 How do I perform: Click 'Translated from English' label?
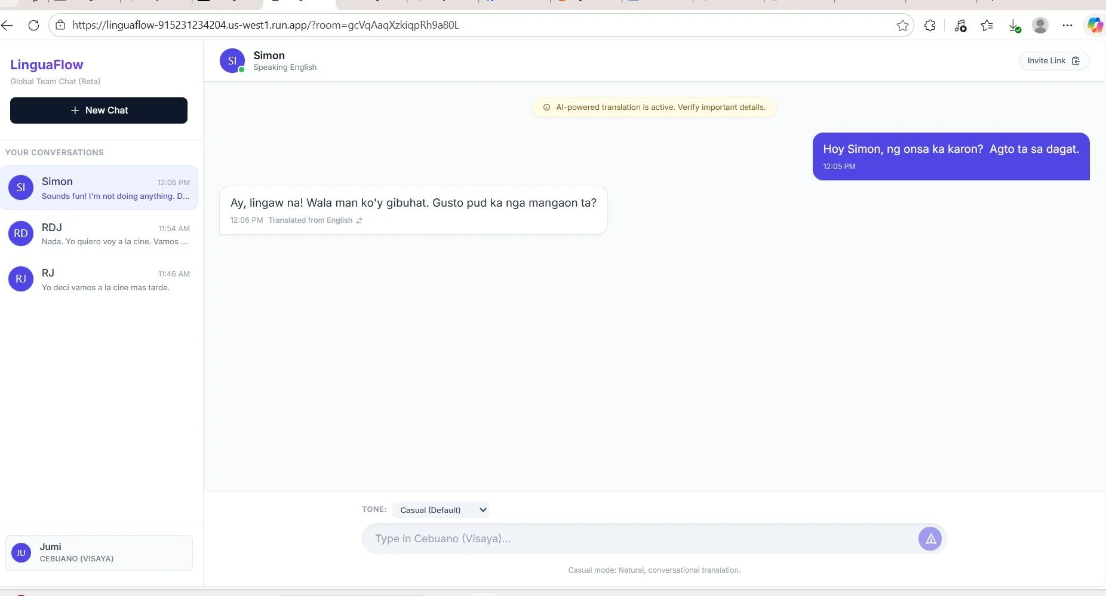311,220
